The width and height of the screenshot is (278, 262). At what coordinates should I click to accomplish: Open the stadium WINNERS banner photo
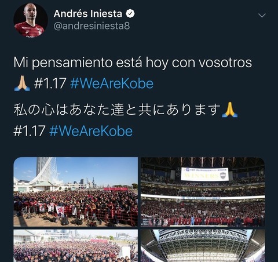tap(203, 192)
